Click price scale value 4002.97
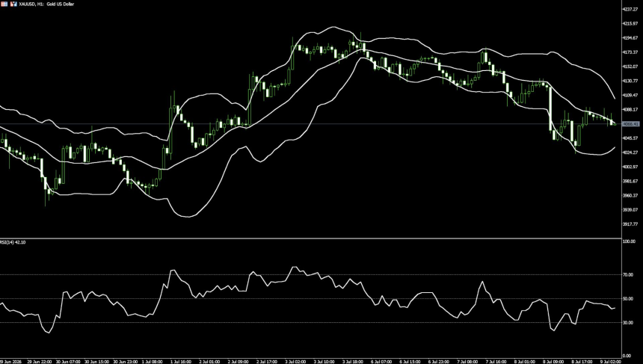The image size is (643, 364). pyautogui.click(x=630, y=167)
